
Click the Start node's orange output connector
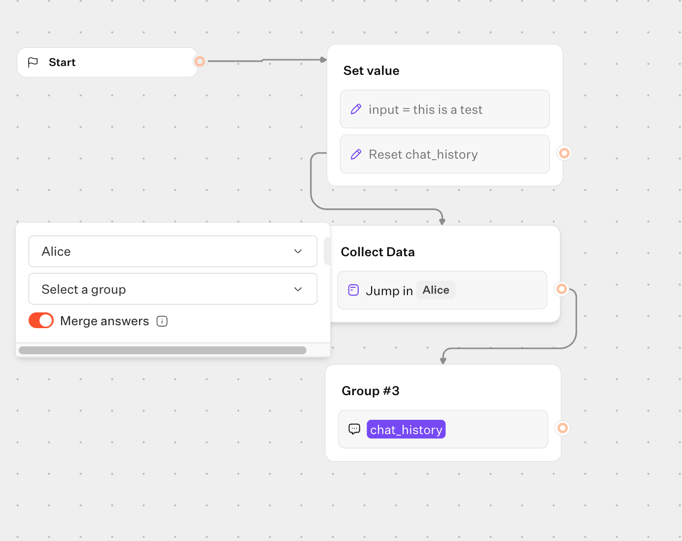200,62
